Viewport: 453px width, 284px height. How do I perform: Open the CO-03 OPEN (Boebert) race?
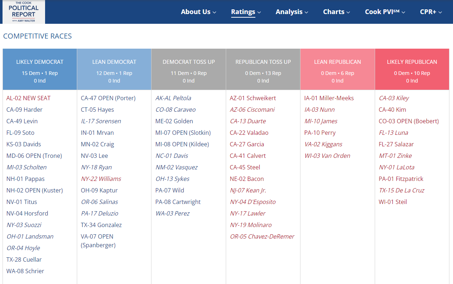point(409,121)
